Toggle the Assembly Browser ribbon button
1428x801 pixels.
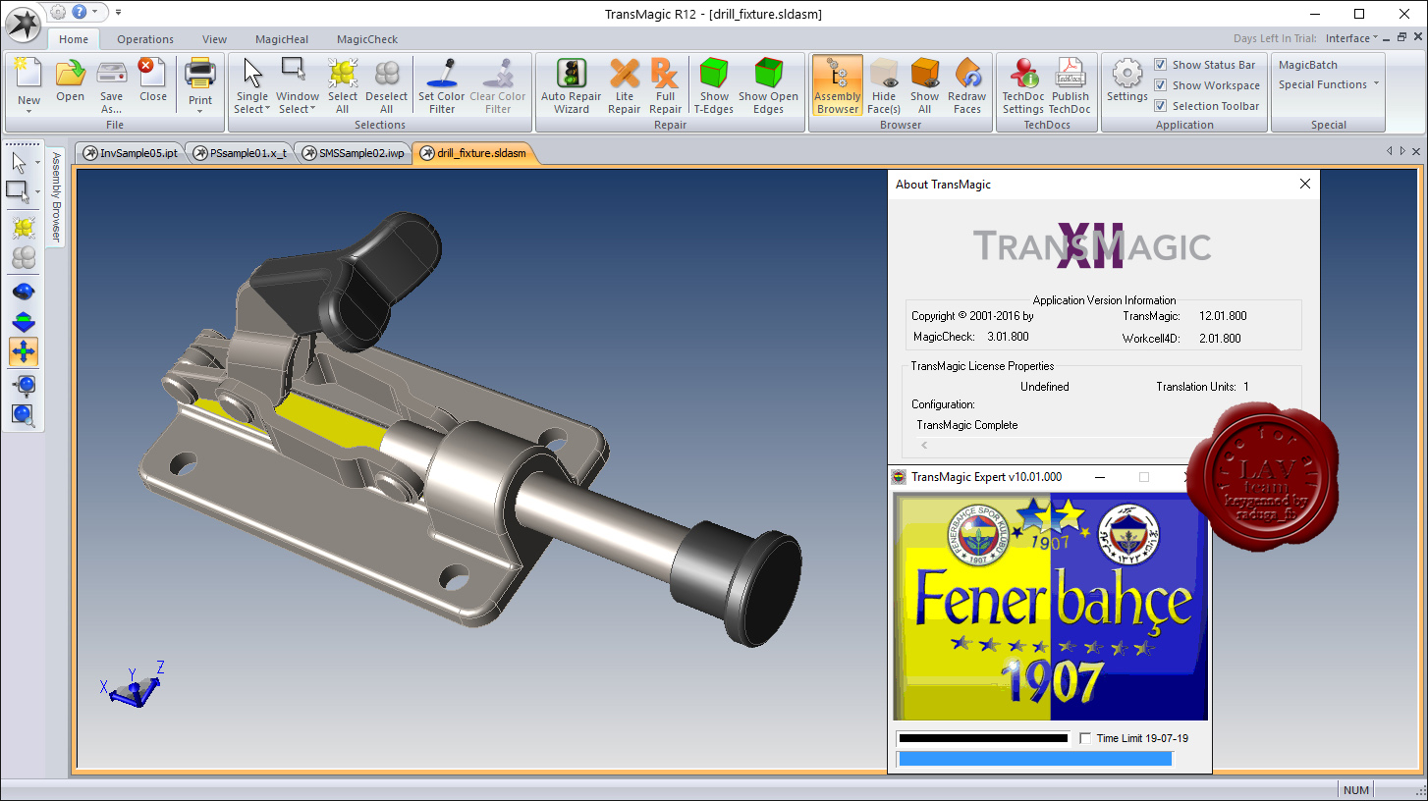837,85
